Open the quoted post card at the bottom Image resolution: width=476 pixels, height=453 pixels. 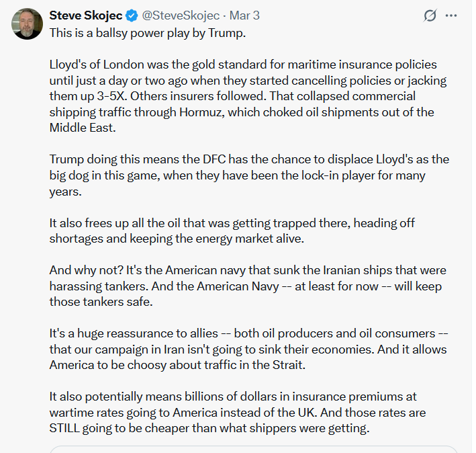tap(254, 448)
